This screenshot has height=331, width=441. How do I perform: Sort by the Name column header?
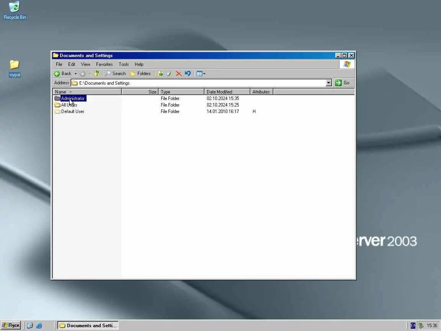pyautogui.click(x=87, y=92)
